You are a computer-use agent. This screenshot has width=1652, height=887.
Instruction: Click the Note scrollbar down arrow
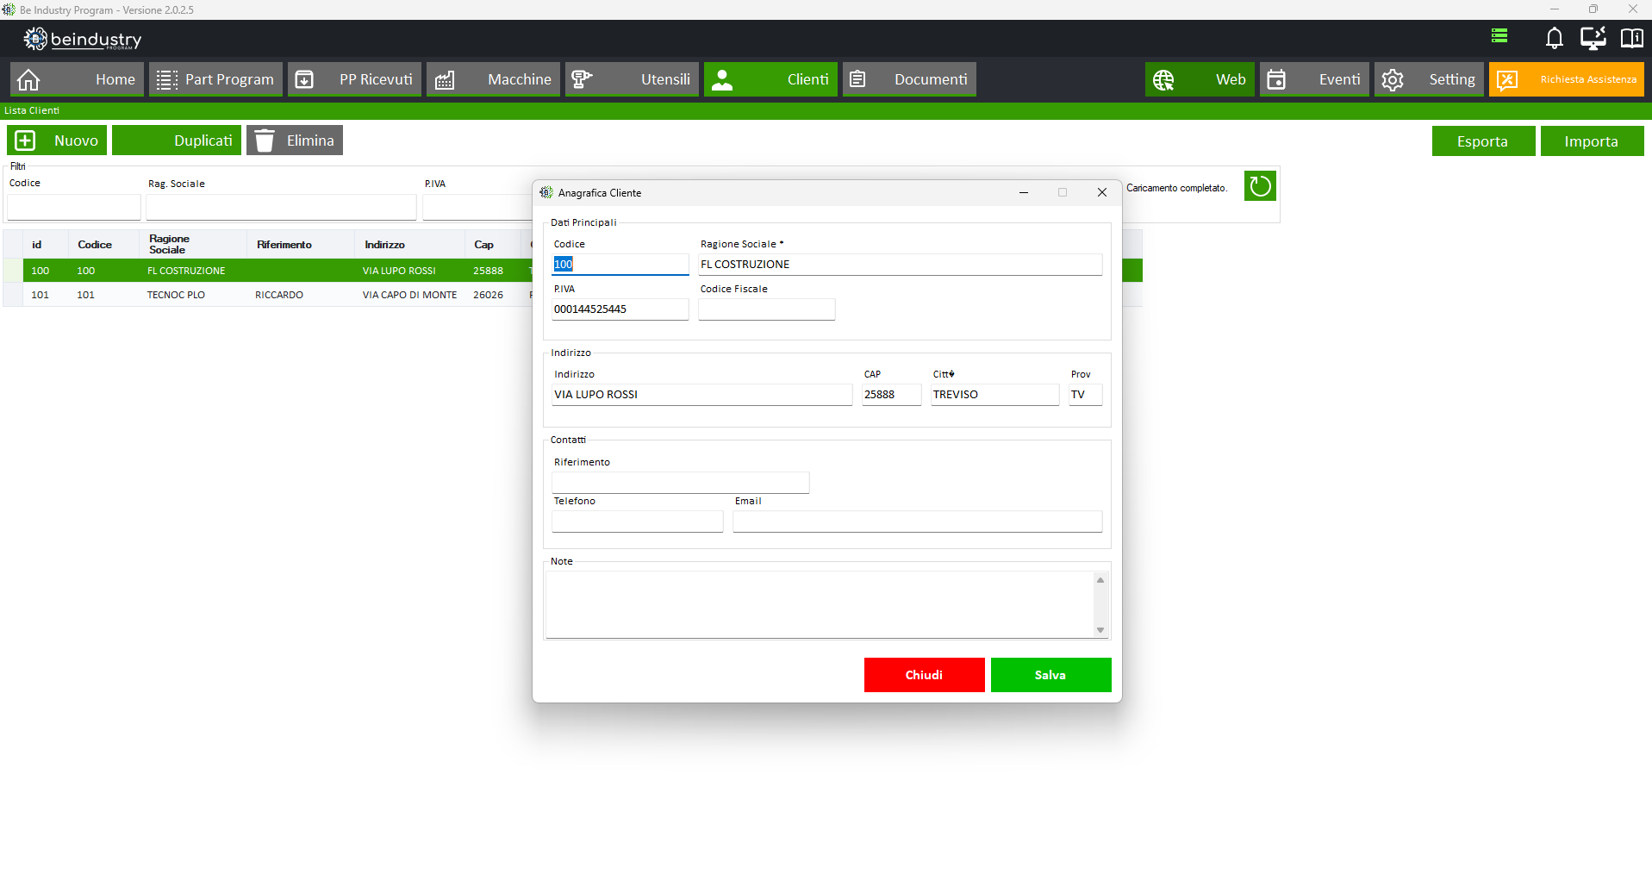pyautogui.click(x=1100, y=630)
